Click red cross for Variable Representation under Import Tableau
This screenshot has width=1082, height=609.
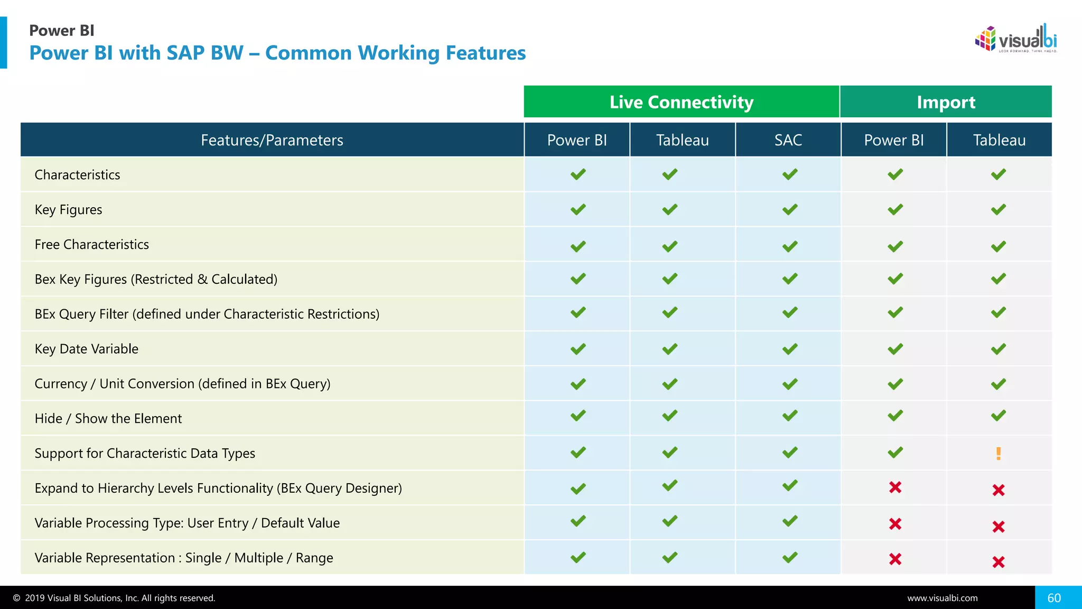999,562
